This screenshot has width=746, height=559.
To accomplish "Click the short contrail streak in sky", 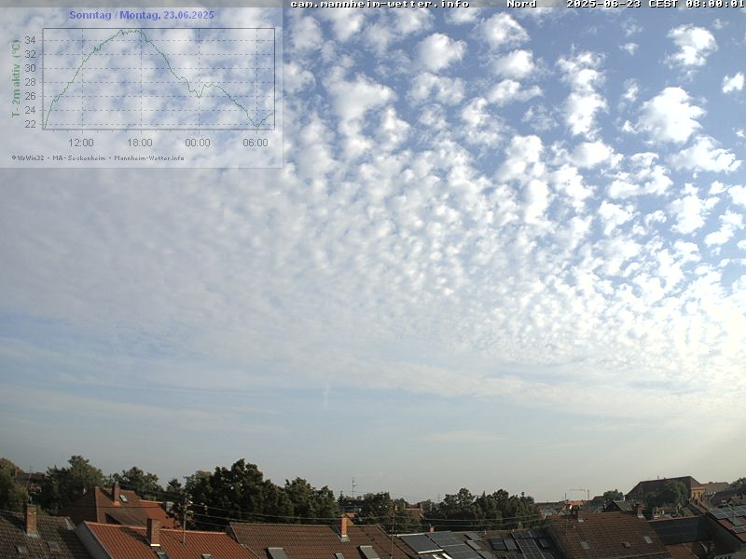I will (x=325, y=397).
